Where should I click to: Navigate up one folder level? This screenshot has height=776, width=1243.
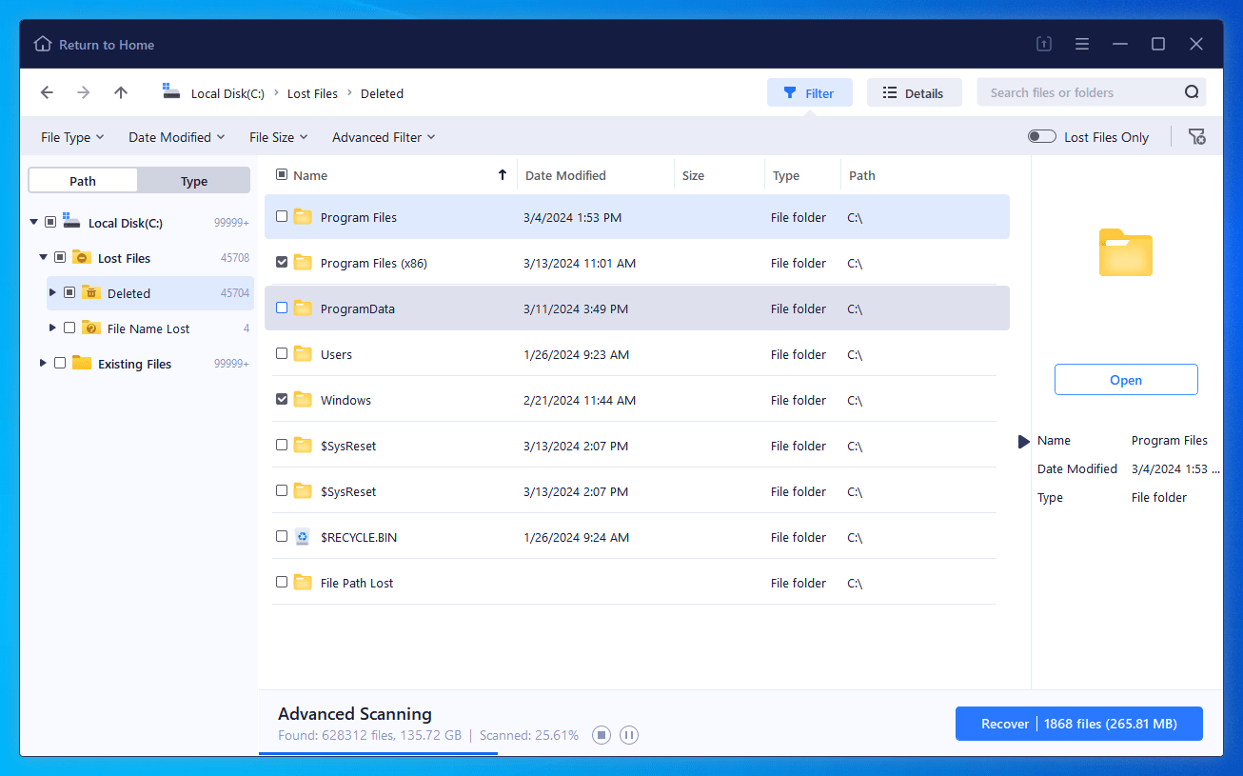[x=120, y=92]
